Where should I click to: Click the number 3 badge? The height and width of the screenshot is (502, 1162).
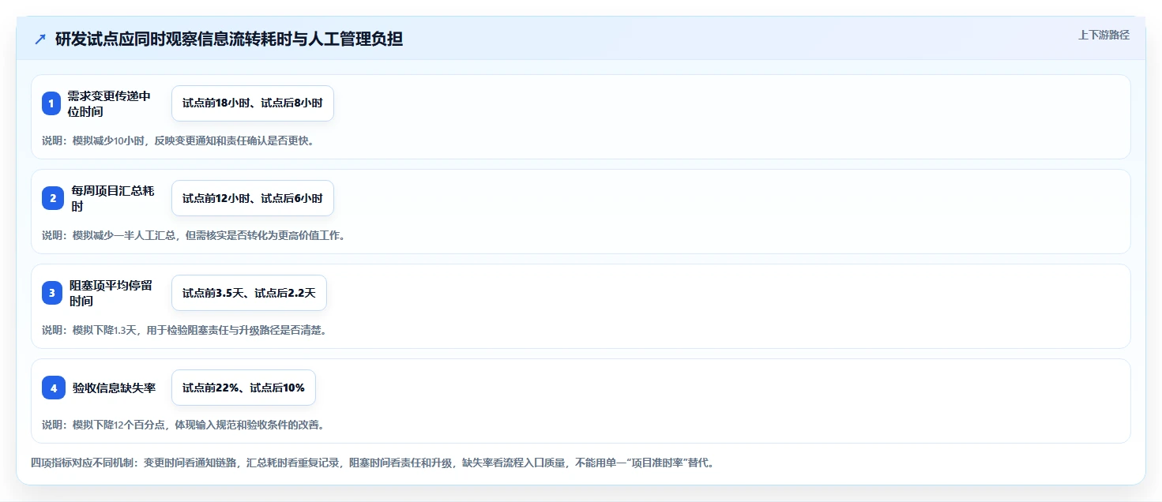coord(52,293)
